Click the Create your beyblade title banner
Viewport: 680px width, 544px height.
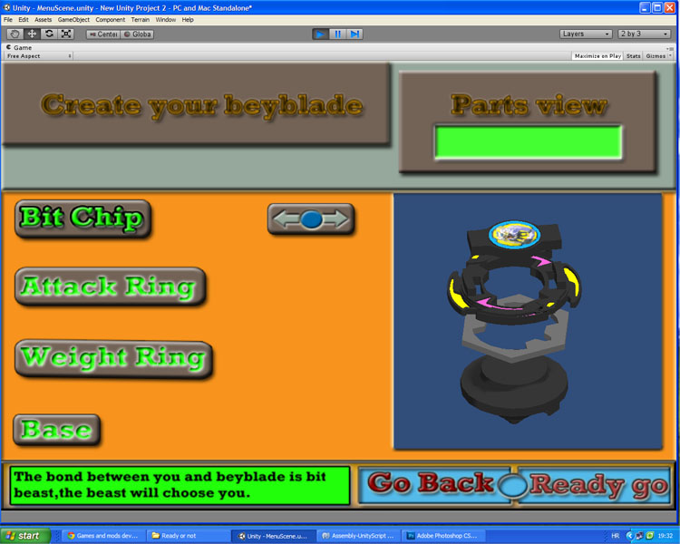[x=197, y=104]
